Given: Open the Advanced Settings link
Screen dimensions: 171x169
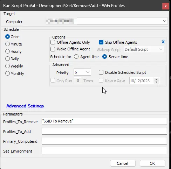Looking at the screenshot, I should [x=25, y=106].
